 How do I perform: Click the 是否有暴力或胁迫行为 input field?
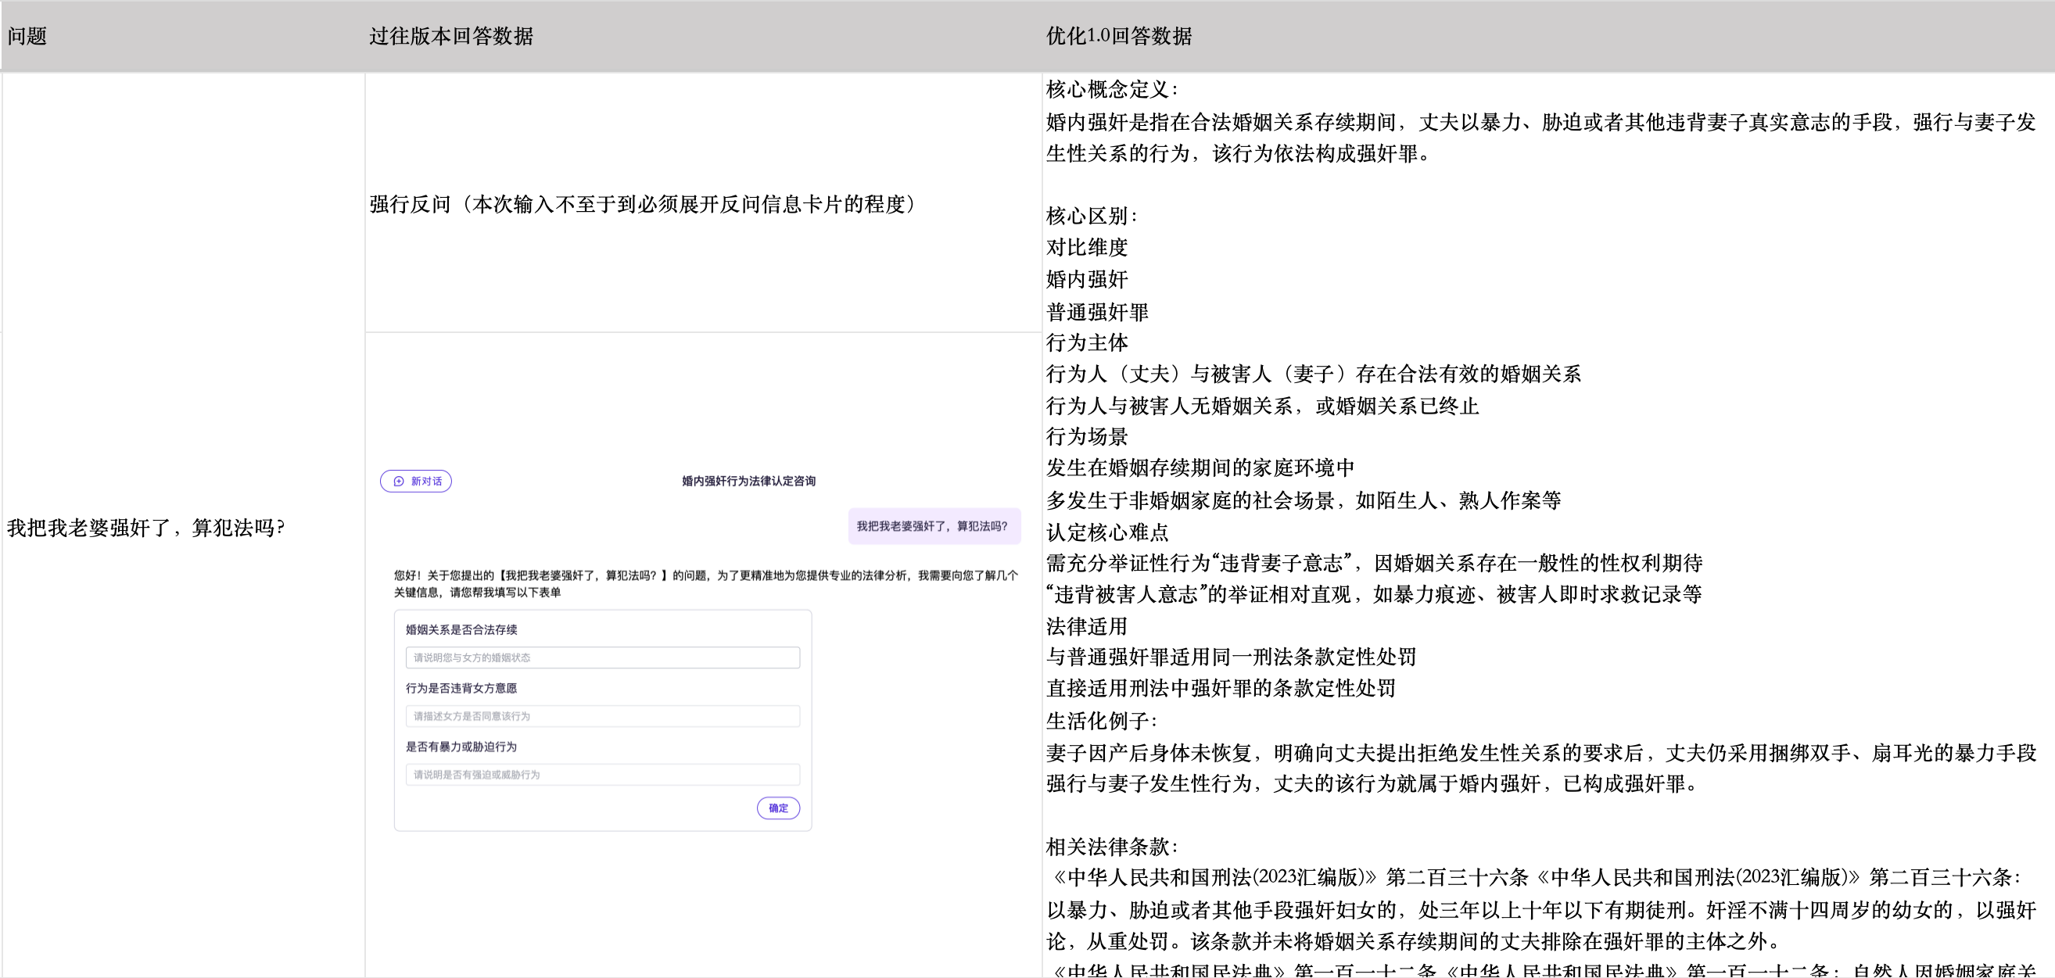602,775
